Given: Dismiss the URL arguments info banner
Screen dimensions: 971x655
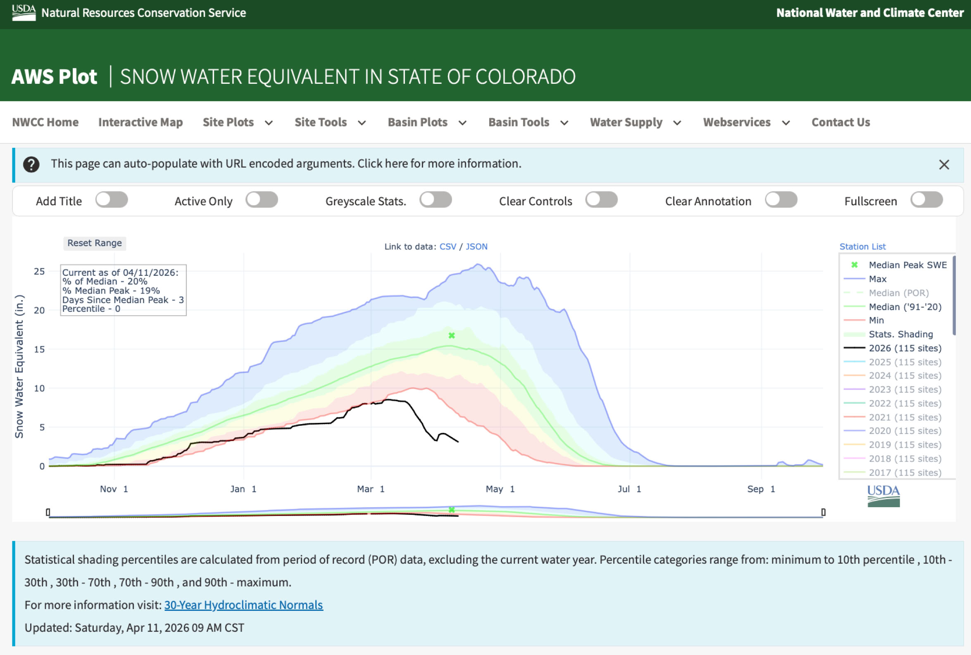Looking at the screenshot, I should pos(944,165).
